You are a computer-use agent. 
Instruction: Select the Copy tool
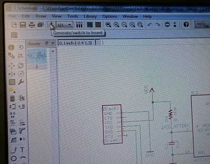21,66
